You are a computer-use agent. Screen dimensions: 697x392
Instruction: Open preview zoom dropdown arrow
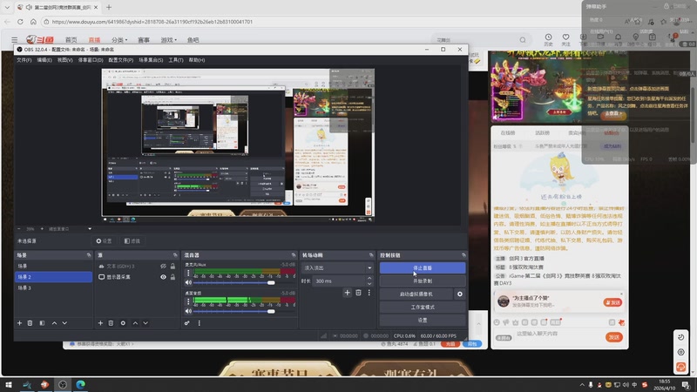pos(90,229)
